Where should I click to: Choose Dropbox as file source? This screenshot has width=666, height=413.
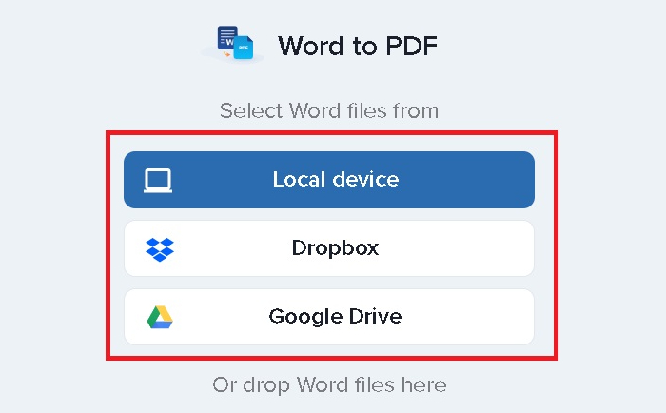(x=329, y=248)
